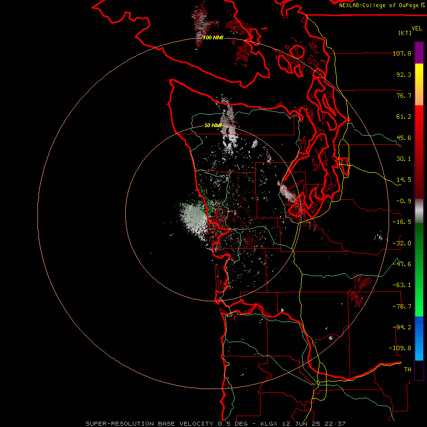Click the 50 NMI range ring label
The height and width of the screenshot is (427, 427).
(x=213, y=125)
